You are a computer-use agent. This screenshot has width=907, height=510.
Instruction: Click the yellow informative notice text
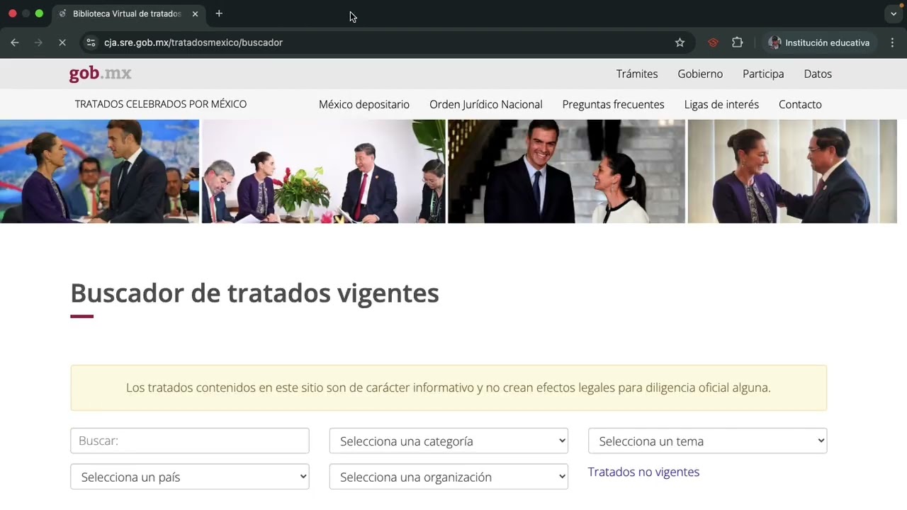pyautogui.click(x=449, y=387)
